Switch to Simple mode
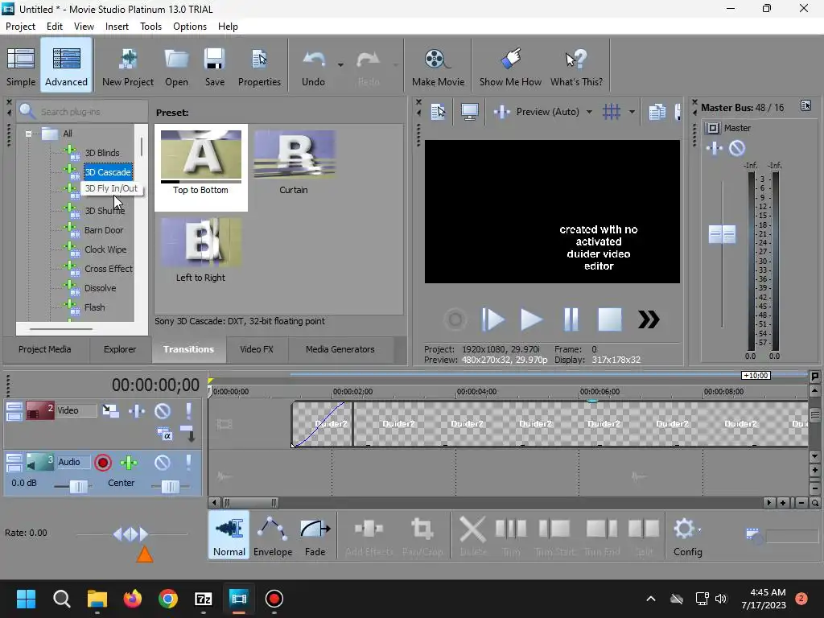This screenshot has height=618, width=824. coord(21,66)
